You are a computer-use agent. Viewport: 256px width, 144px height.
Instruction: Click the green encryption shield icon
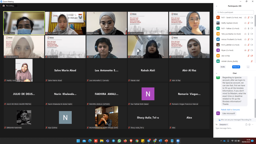pos(3,5)
